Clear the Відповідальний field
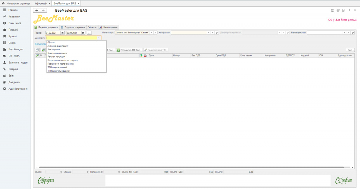 [349, 33]
